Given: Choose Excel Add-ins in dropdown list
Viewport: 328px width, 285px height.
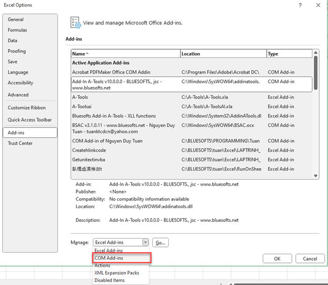Looking at the screenshot, I should (x=109, y=251).
